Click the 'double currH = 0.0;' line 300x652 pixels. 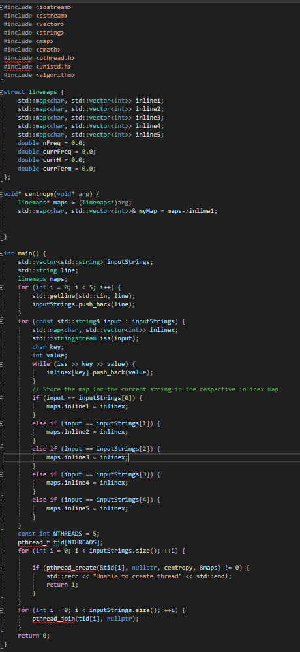52,160
